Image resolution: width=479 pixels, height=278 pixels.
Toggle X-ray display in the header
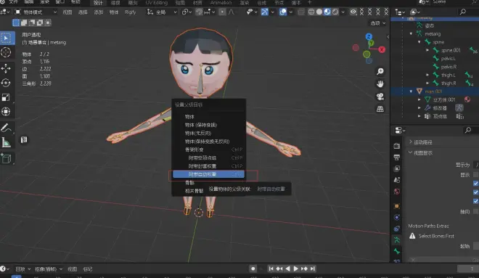tap(301, 12)
